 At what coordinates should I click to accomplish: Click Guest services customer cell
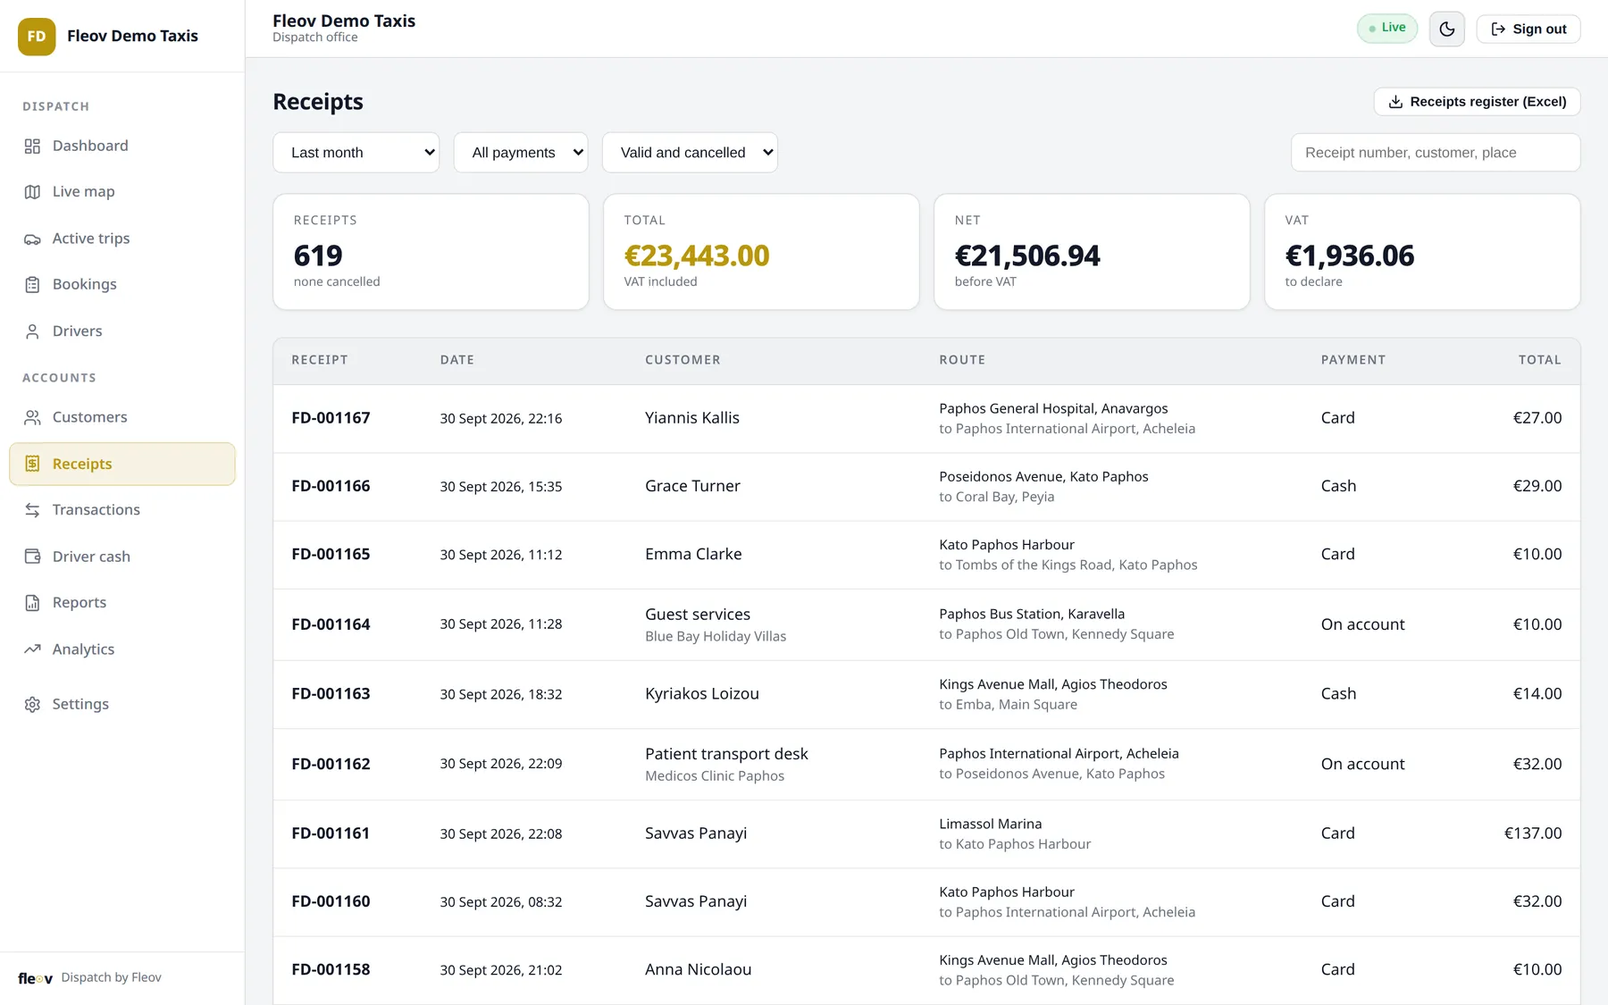[x=716, y=624]
